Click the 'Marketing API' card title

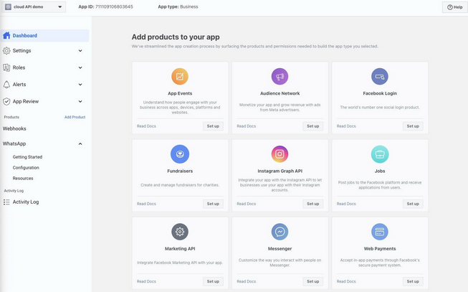[180, 249]
